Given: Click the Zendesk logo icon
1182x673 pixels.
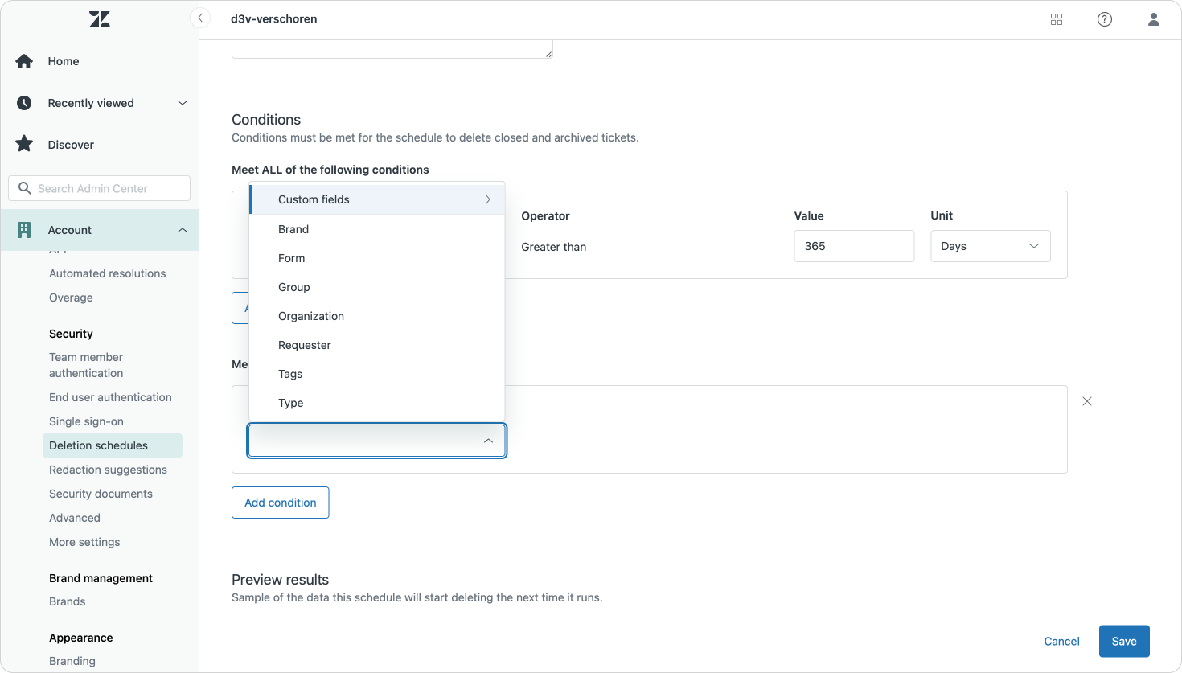Looking at the screenshot, I should click(x=100, y=19).
